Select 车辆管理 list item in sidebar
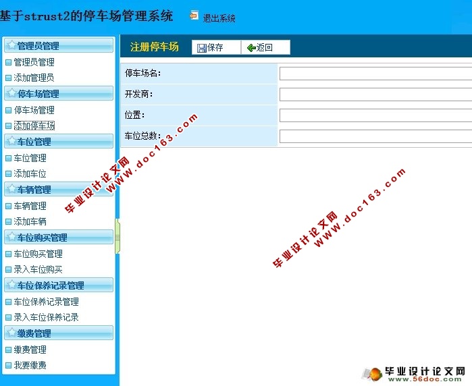This screenshot has height=386, width=472. [30, 206]
